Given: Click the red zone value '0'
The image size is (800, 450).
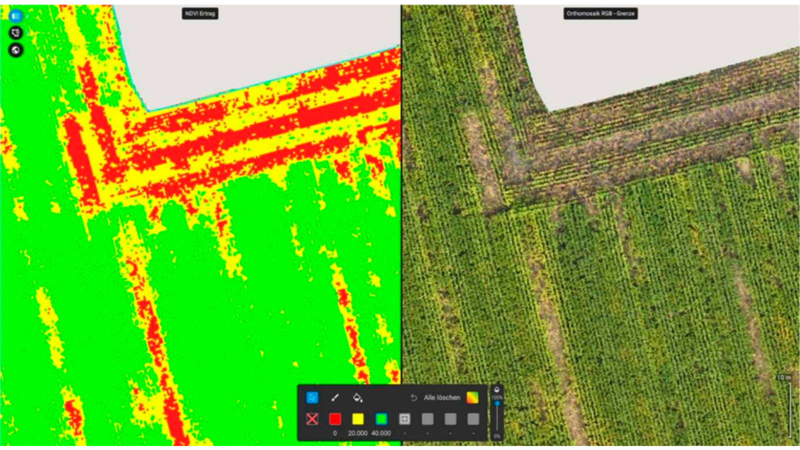Looking at the screenshot, I should coord(335,433).
